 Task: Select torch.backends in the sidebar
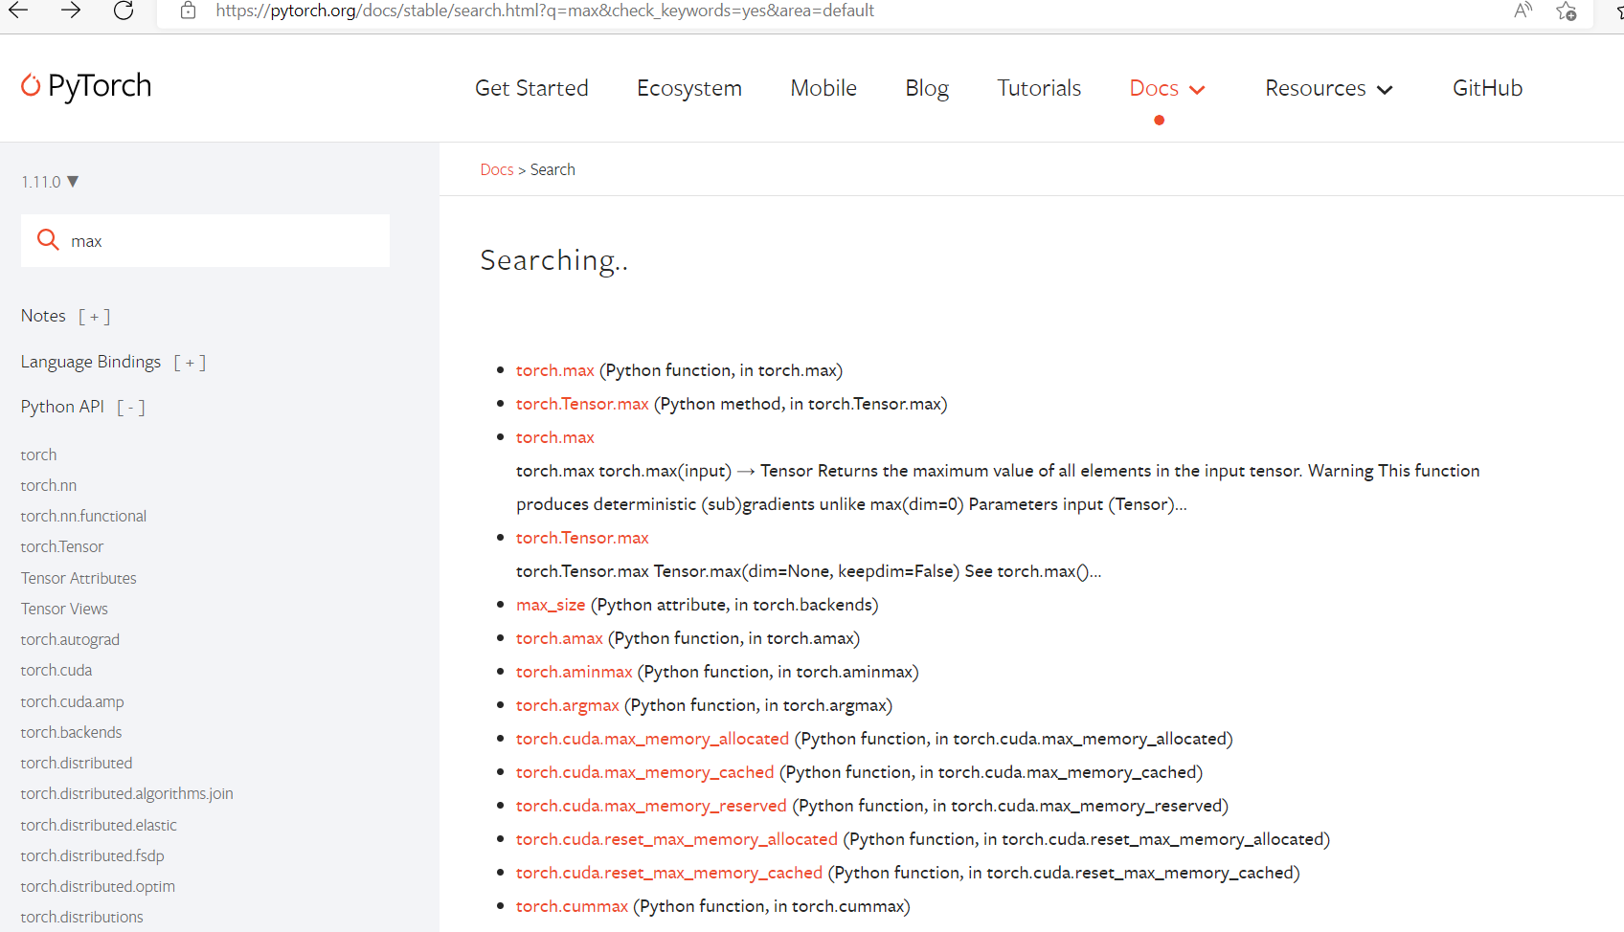72,732
